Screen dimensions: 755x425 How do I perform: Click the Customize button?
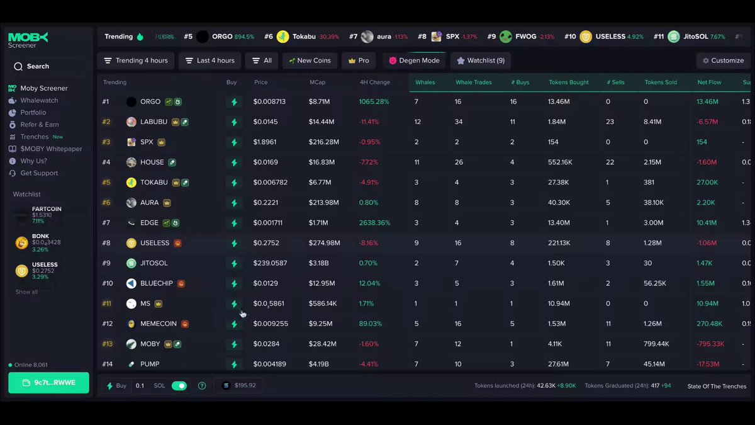click(x=723, y=60)
